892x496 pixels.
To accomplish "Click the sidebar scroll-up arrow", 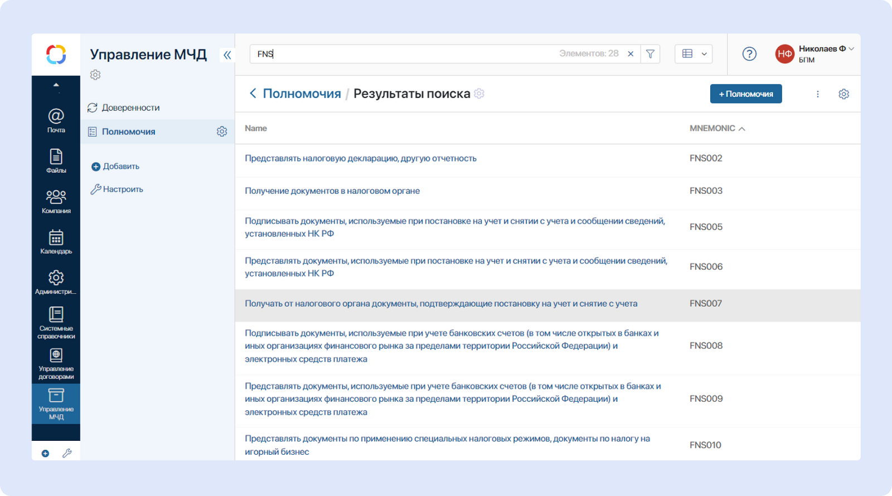I will click(56, 85).
